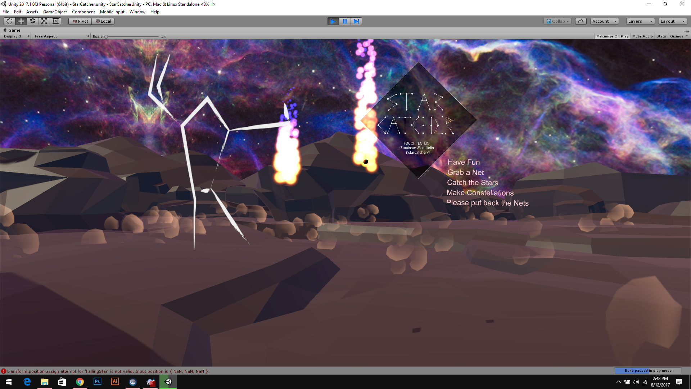Open the Assets menu
This screenshot has height=389, width=691.
tap(32, 12)
